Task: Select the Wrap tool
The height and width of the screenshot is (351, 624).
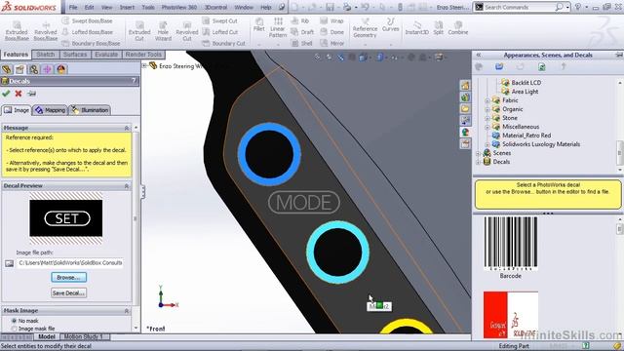Action: click(x=331, y=20)
